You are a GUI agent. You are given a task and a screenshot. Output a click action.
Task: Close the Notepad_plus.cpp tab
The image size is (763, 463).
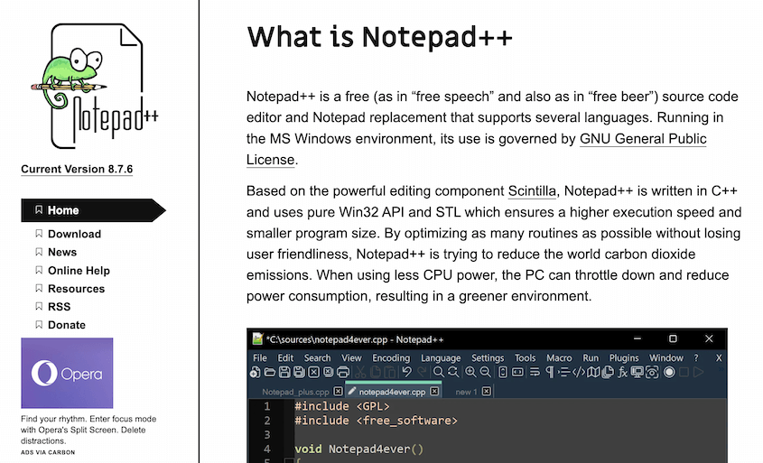[339, 392]
